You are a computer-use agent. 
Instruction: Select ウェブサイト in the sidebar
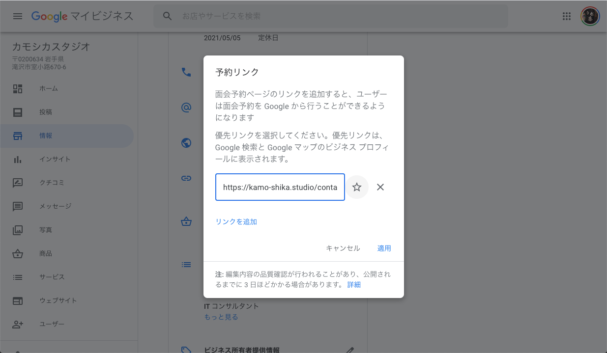click(58, 301)
